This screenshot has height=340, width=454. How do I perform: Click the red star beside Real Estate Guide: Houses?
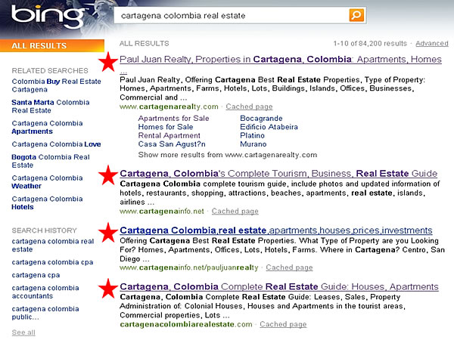point(107,288)
